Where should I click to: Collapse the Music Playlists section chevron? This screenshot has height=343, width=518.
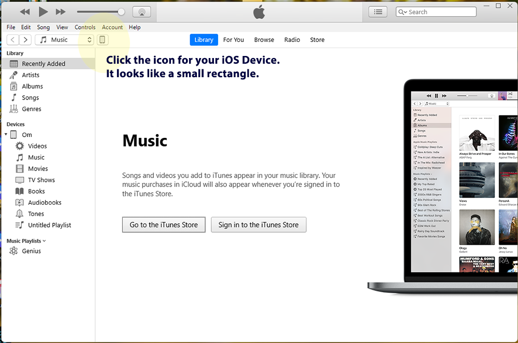coord(44,241)
